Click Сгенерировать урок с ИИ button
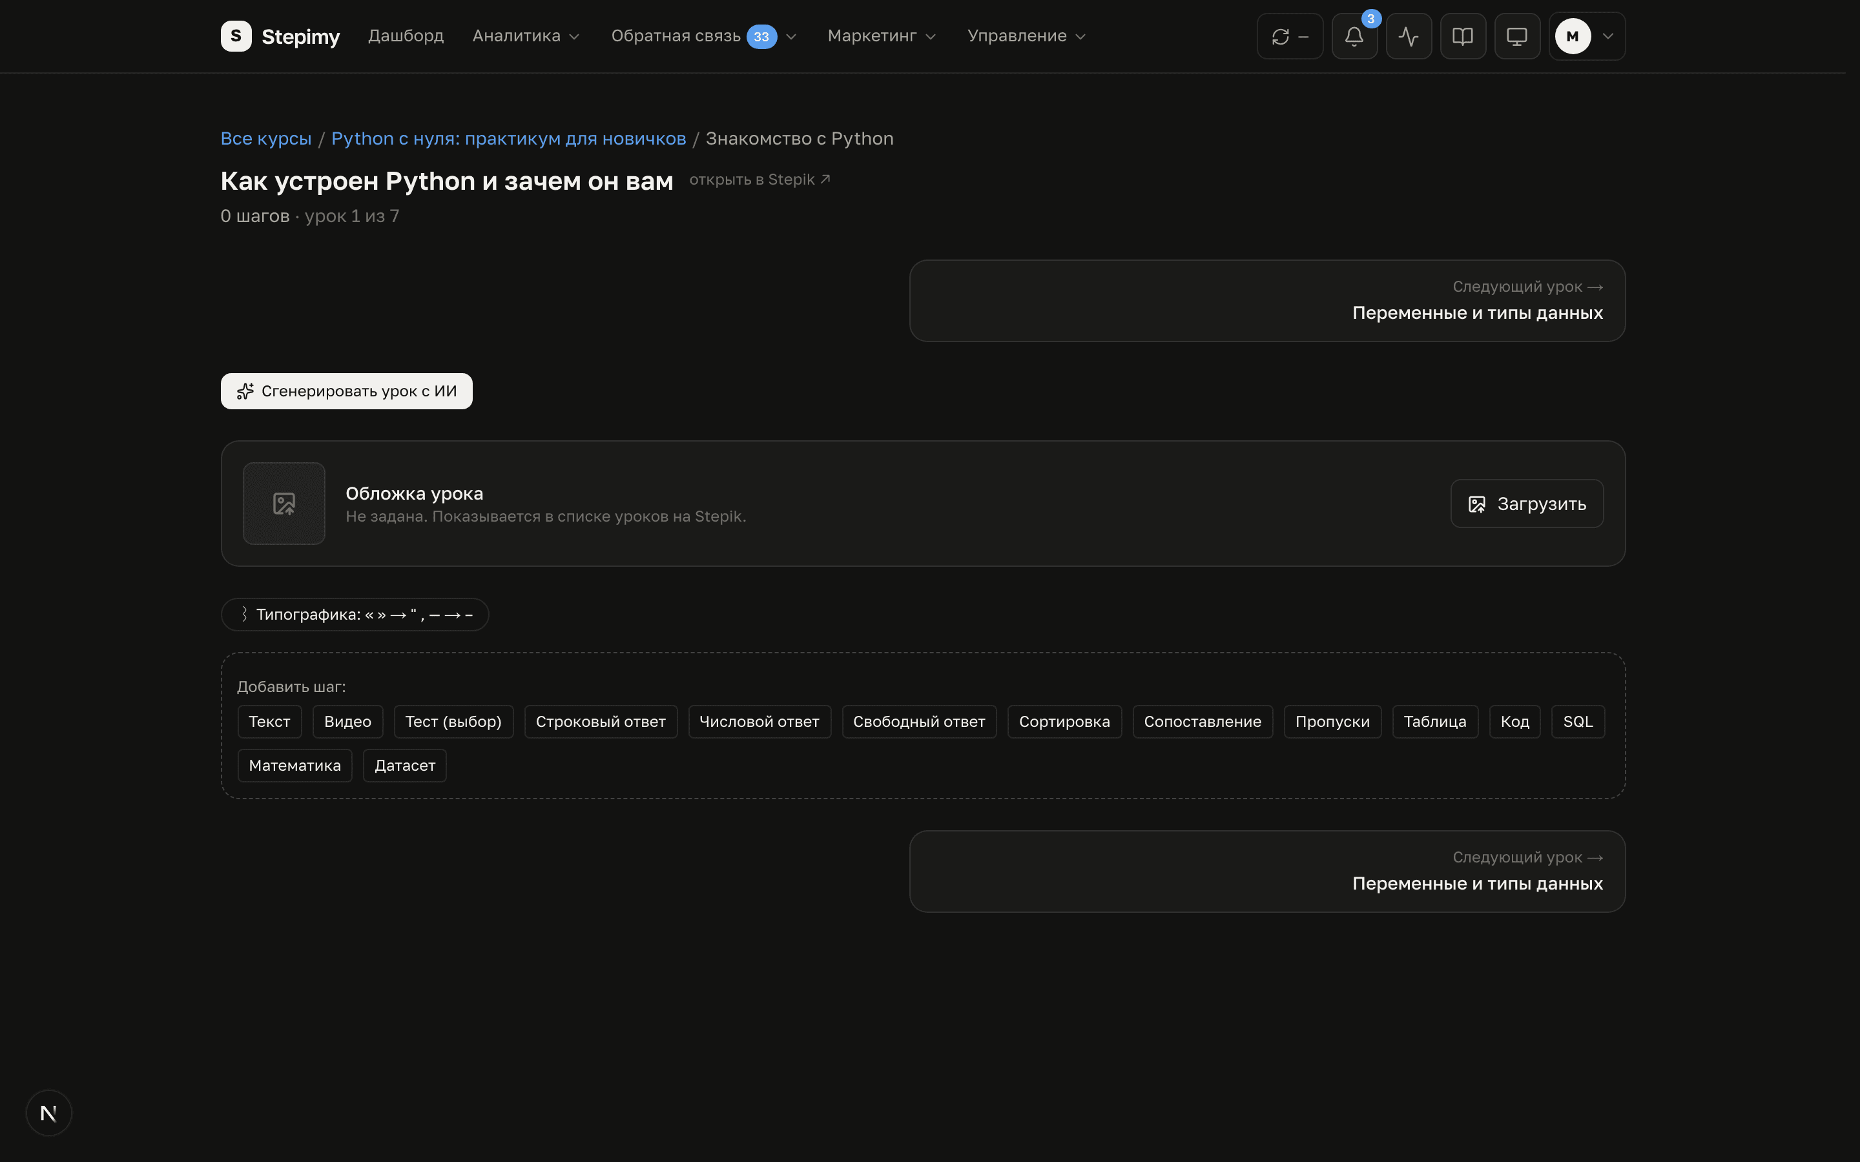 [x=347, y=391]
